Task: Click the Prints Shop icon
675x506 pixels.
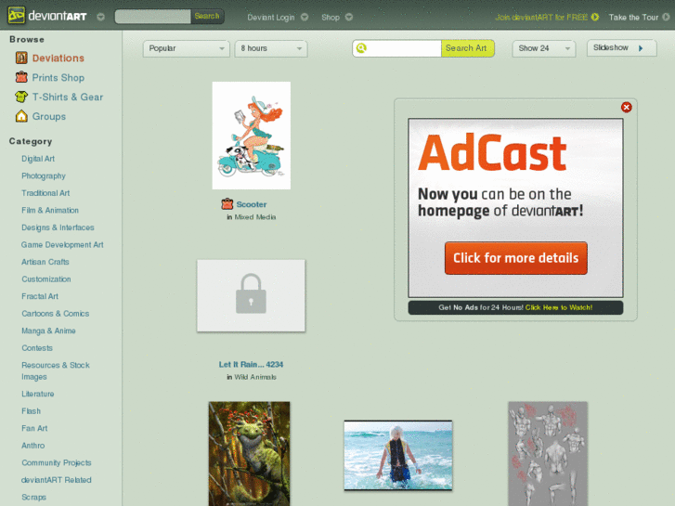Action: coord(21,77)
